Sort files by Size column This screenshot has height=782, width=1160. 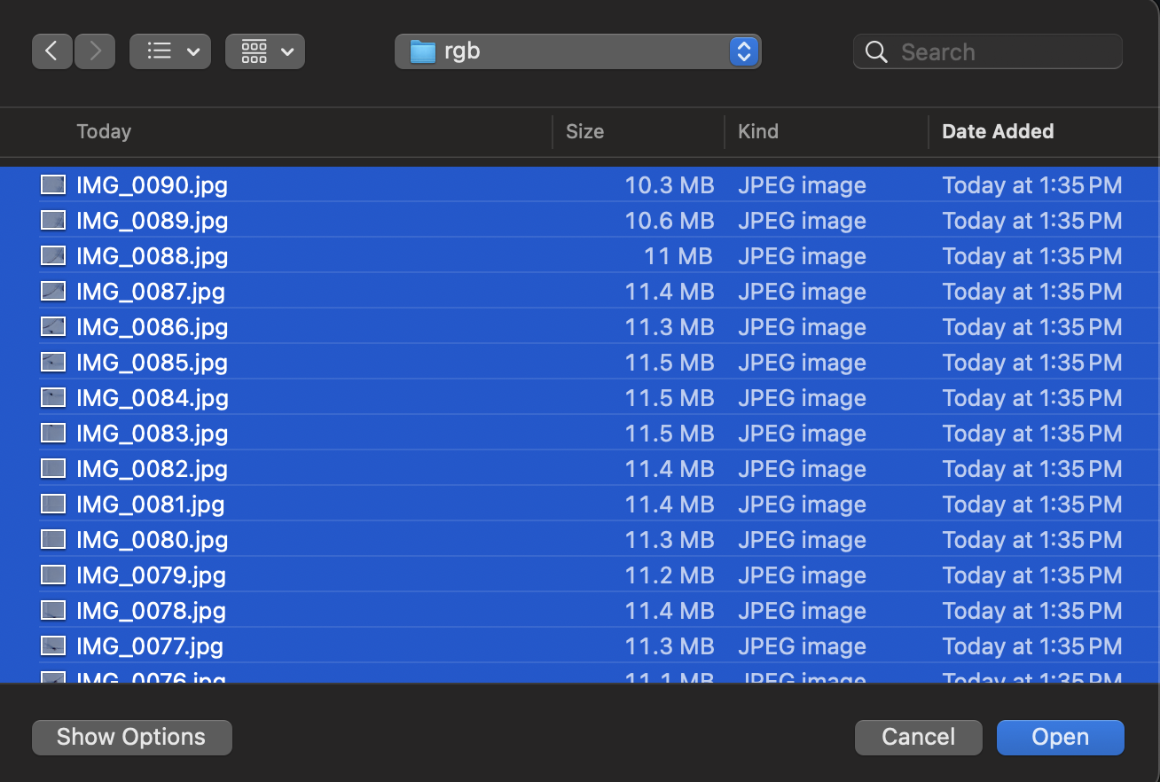tap(584, 132)
